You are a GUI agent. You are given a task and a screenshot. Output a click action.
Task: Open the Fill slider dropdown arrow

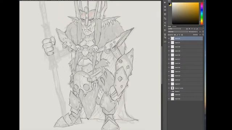tap(203, 35)
